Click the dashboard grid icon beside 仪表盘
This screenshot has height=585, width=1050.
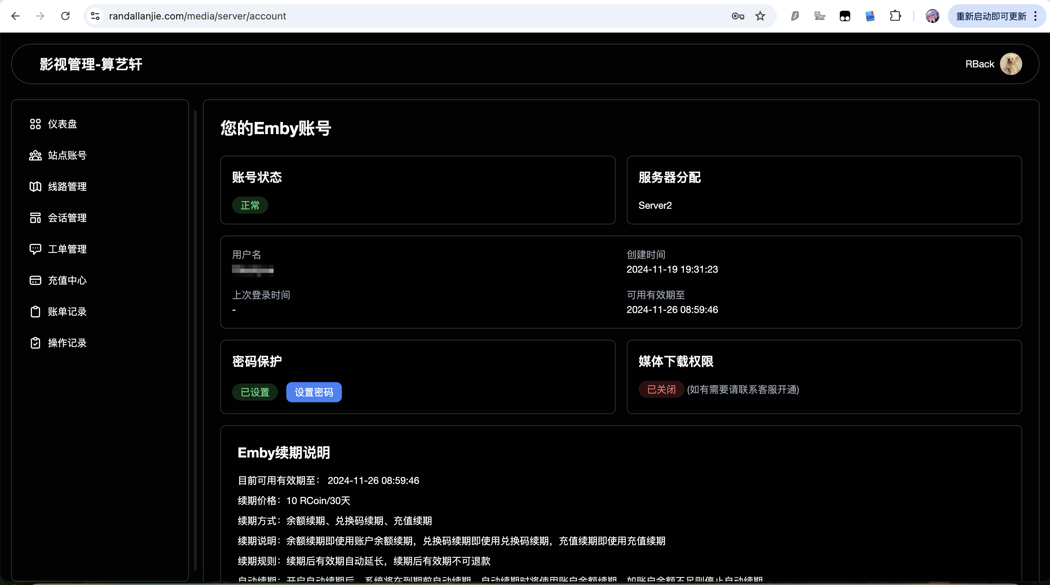coord(35,124)
